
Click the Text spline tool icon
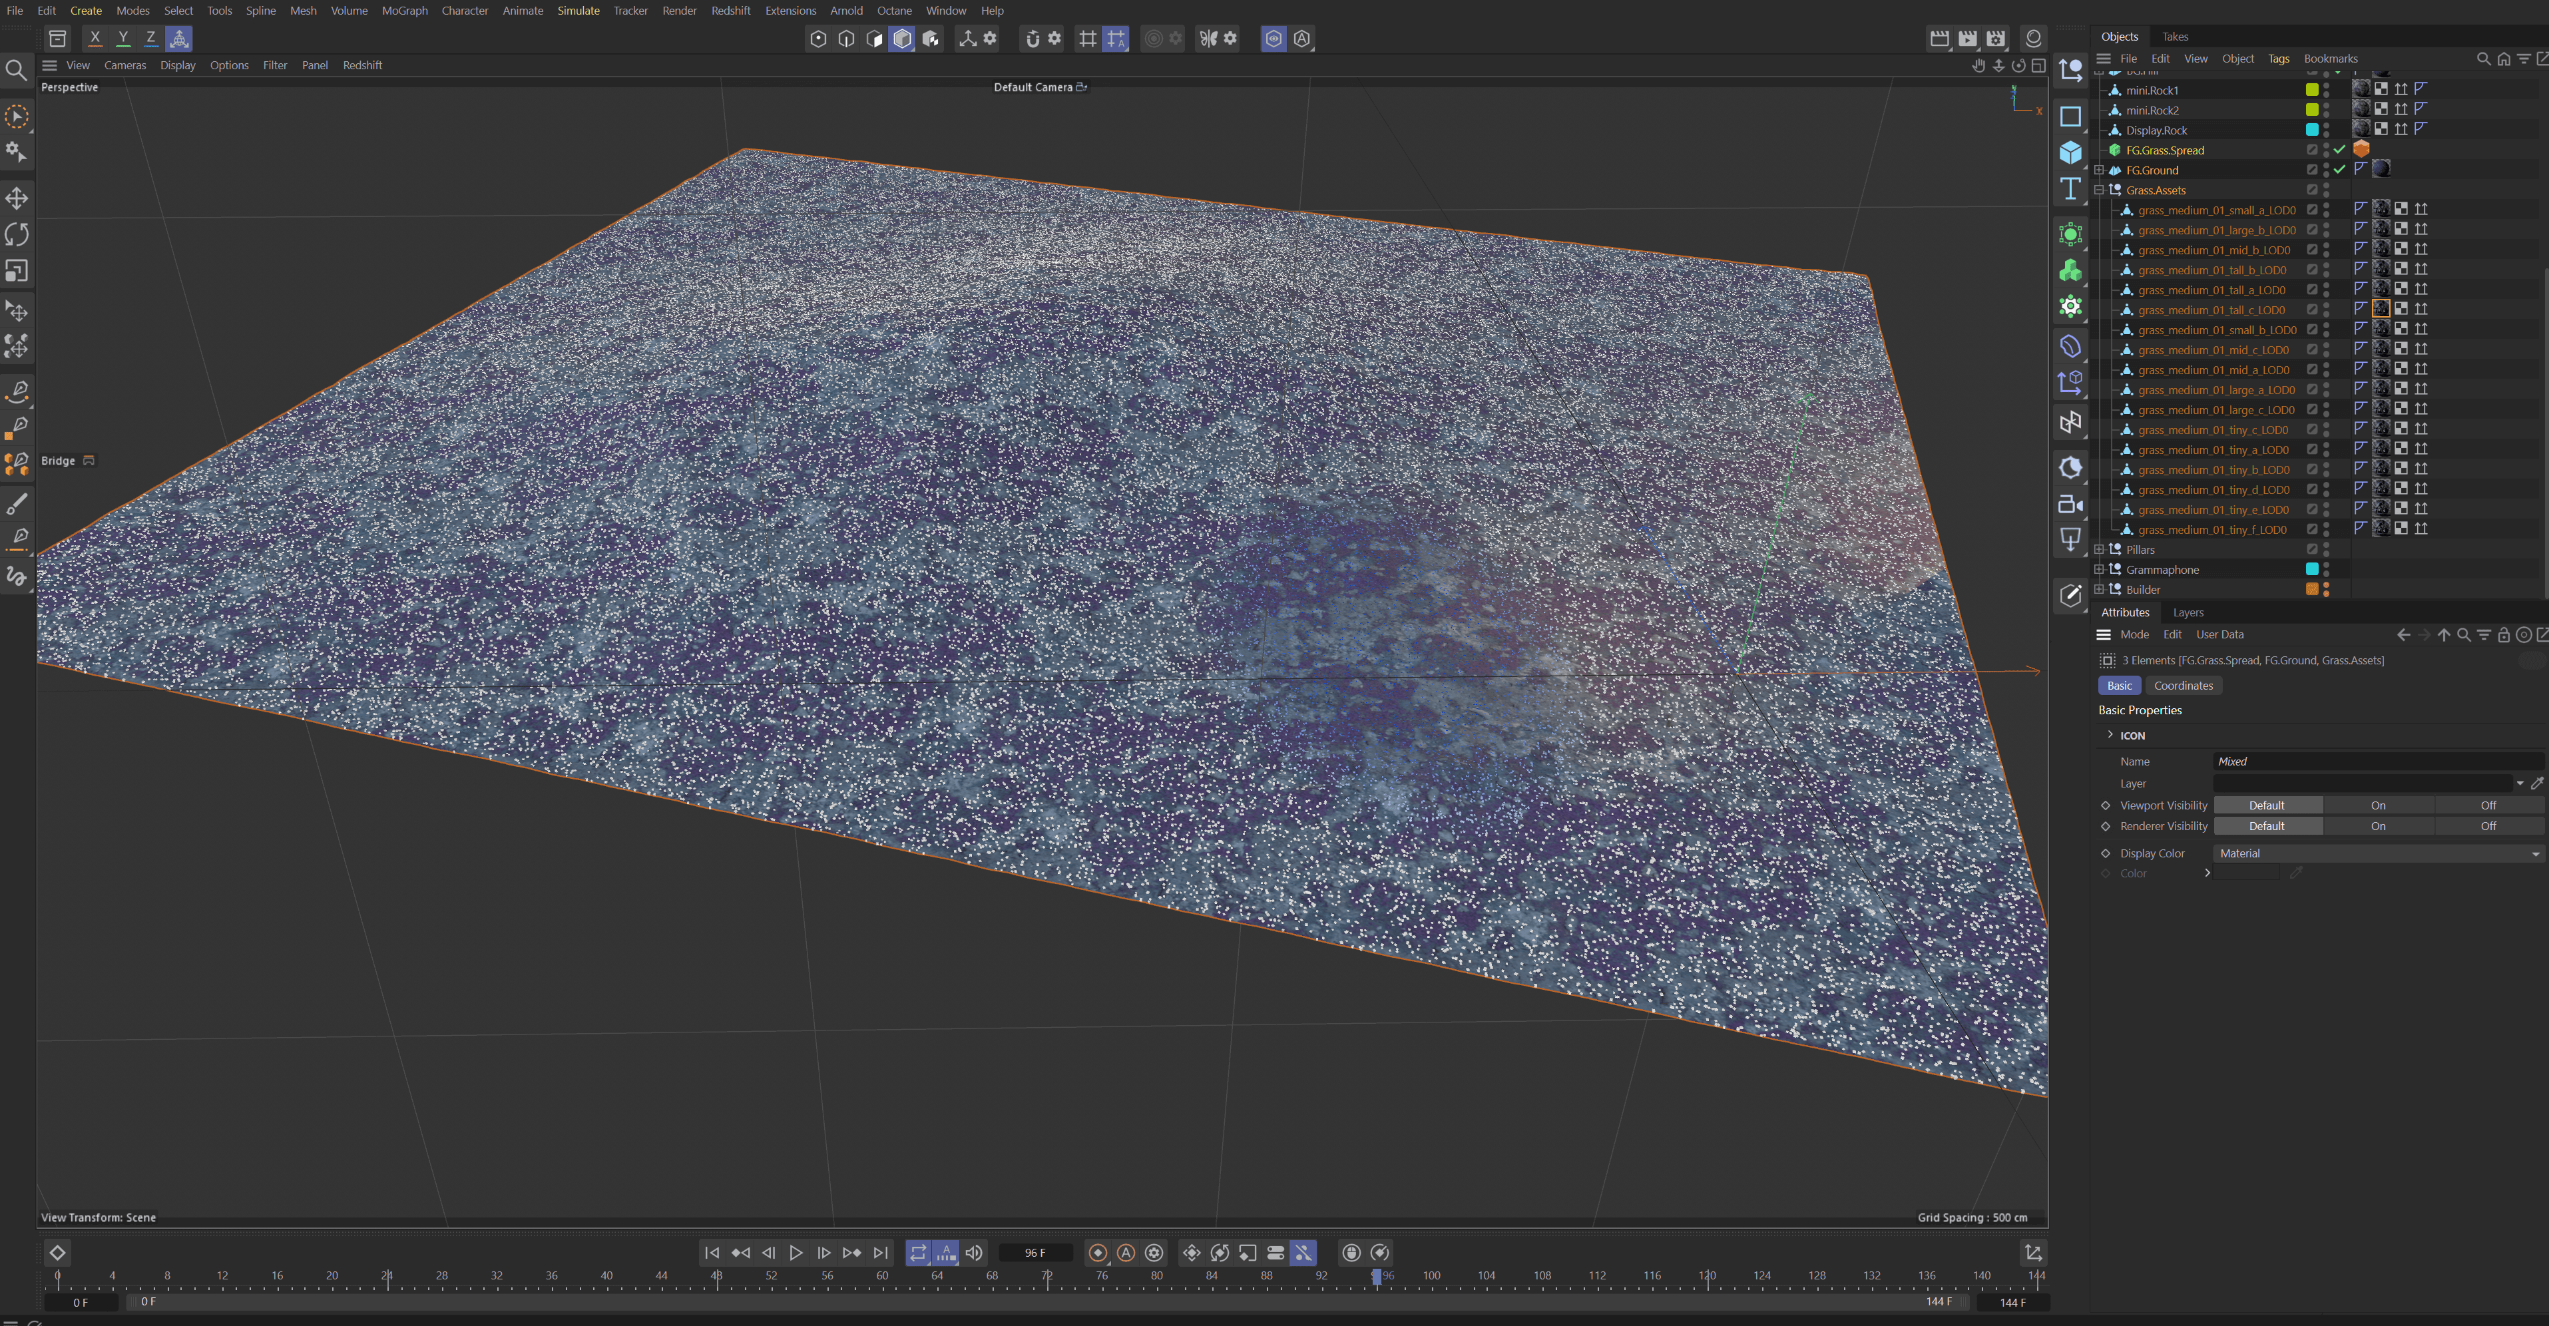[2070, 189]
